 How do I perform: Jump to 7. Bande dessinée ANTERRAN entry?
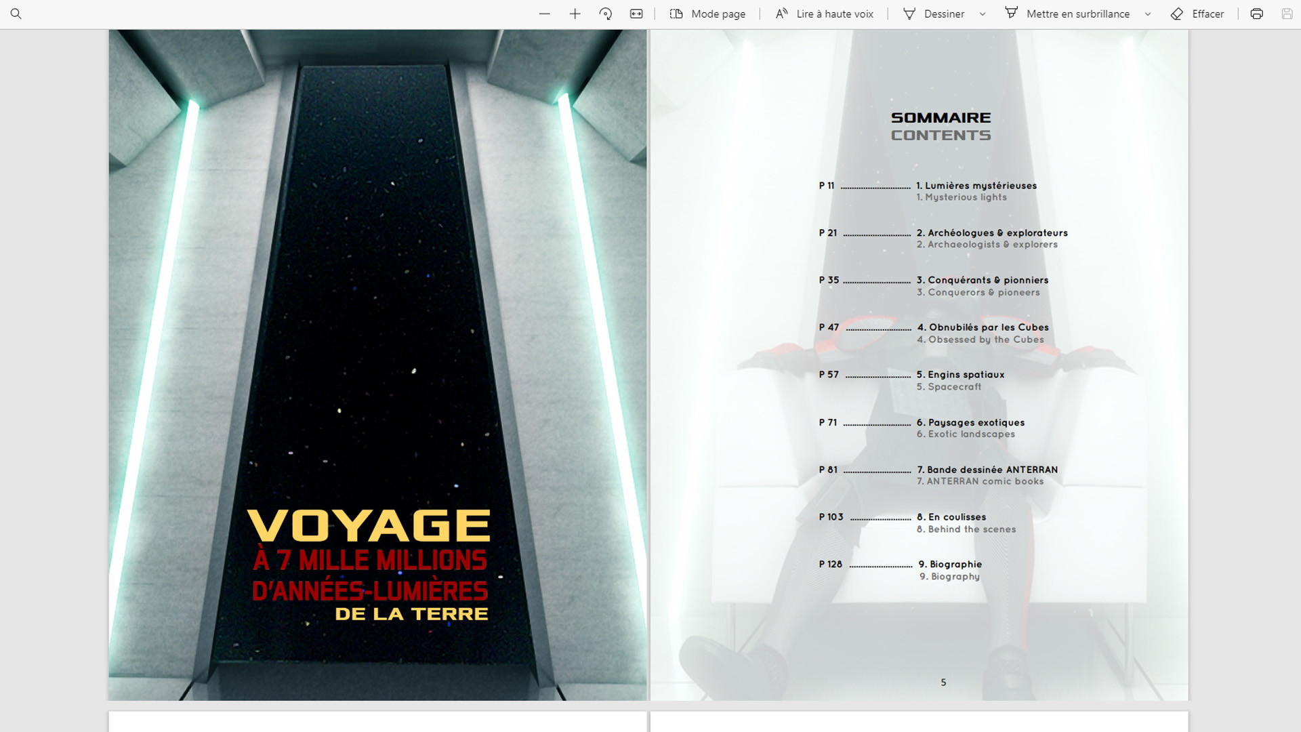point(987,470)
